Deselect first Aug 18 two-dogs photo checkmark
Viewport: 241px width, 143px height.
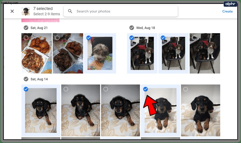[x=132, y=38]
